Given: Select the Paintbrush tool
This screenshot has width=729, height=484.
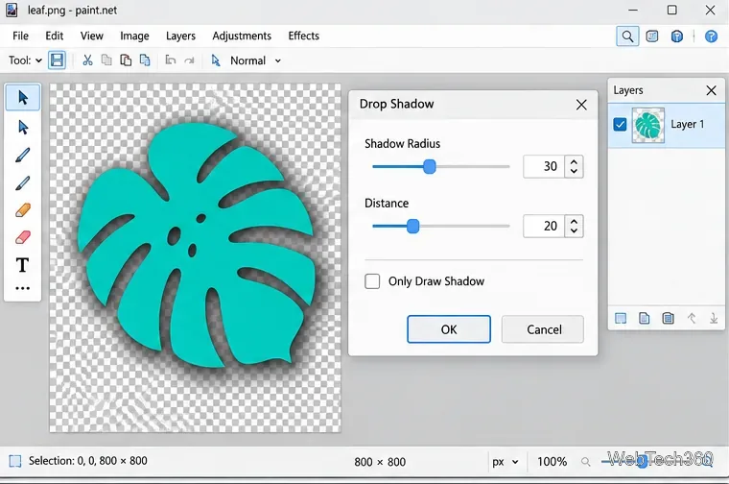Looking at the screenshot, I should (23, 155).
